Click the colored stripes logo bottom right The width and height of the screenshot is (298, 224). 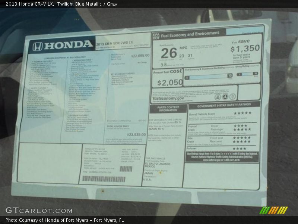tap(273, 210)
